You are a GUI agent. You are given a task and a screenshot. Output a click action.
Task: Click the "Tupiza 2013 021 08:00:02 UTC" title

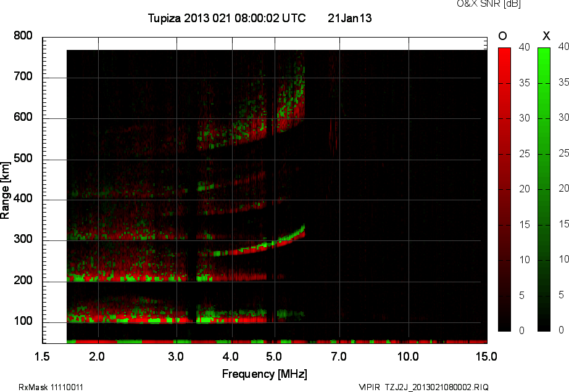coord(226,18)
